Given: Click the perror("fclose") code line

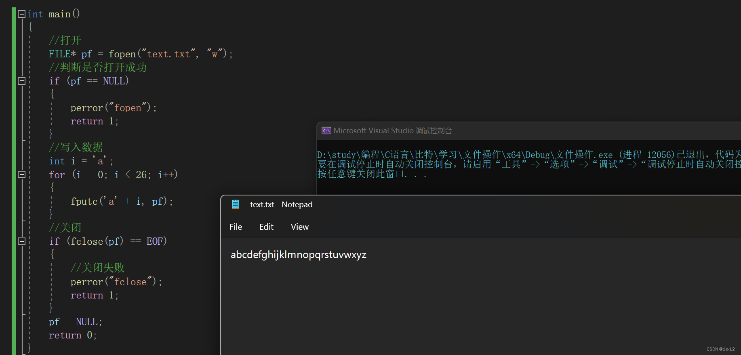Looking at the screenshot, I should [x=116, y=282].
